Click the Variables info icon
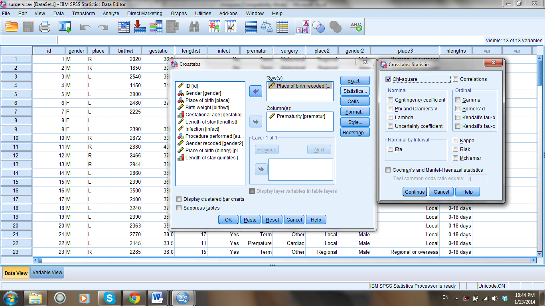 click(x=156, y=27)
